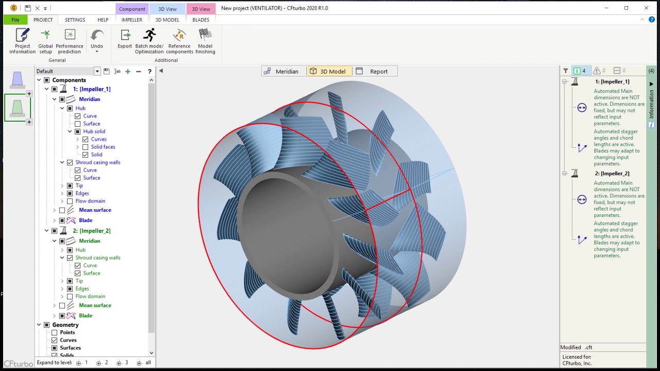Viewport: 660px width, 371px height.
Task: Switch to 3D MODEL ribbon tab
Action: click(x=167, y=20)
